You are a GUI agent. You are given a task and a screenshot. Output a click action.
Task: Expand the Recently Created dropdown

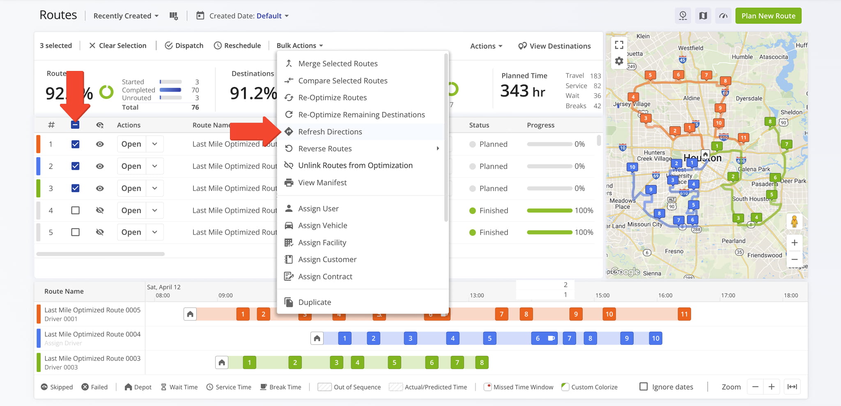coord(126,16)
